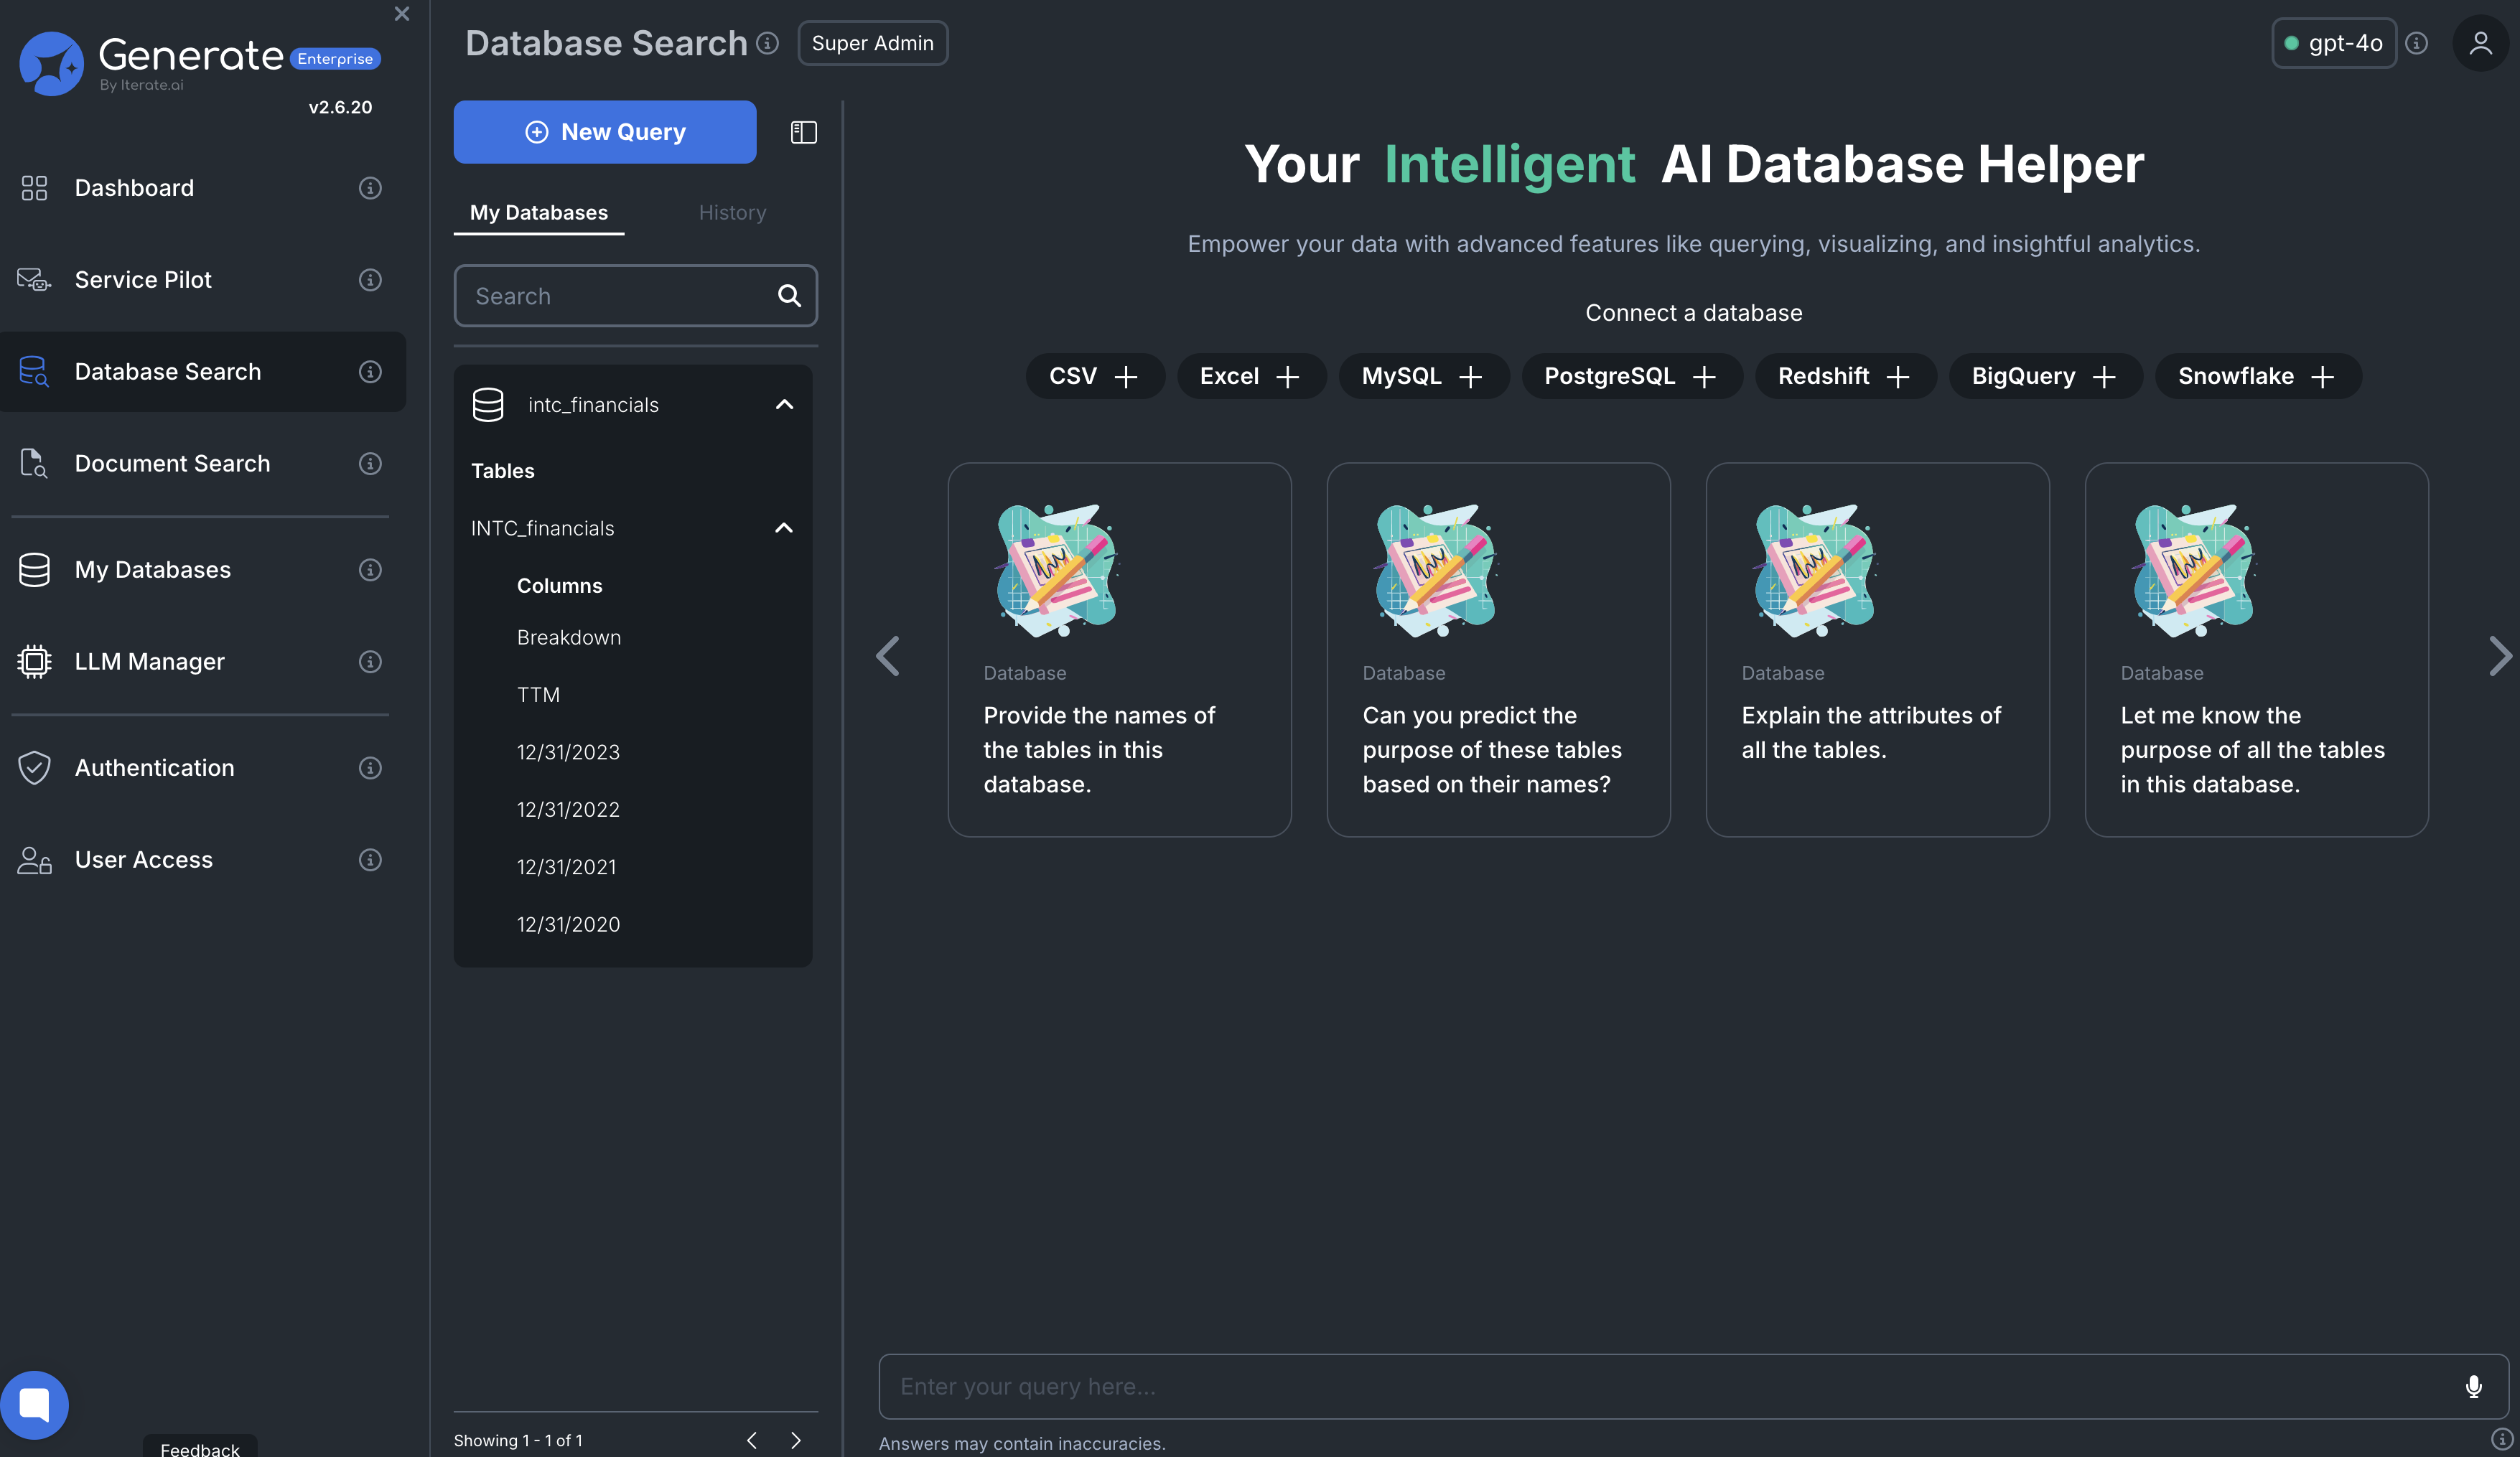The image size is (2520, 1457).
Task: Select Database Search in the sidebar
Action: [x=203, y=372]
